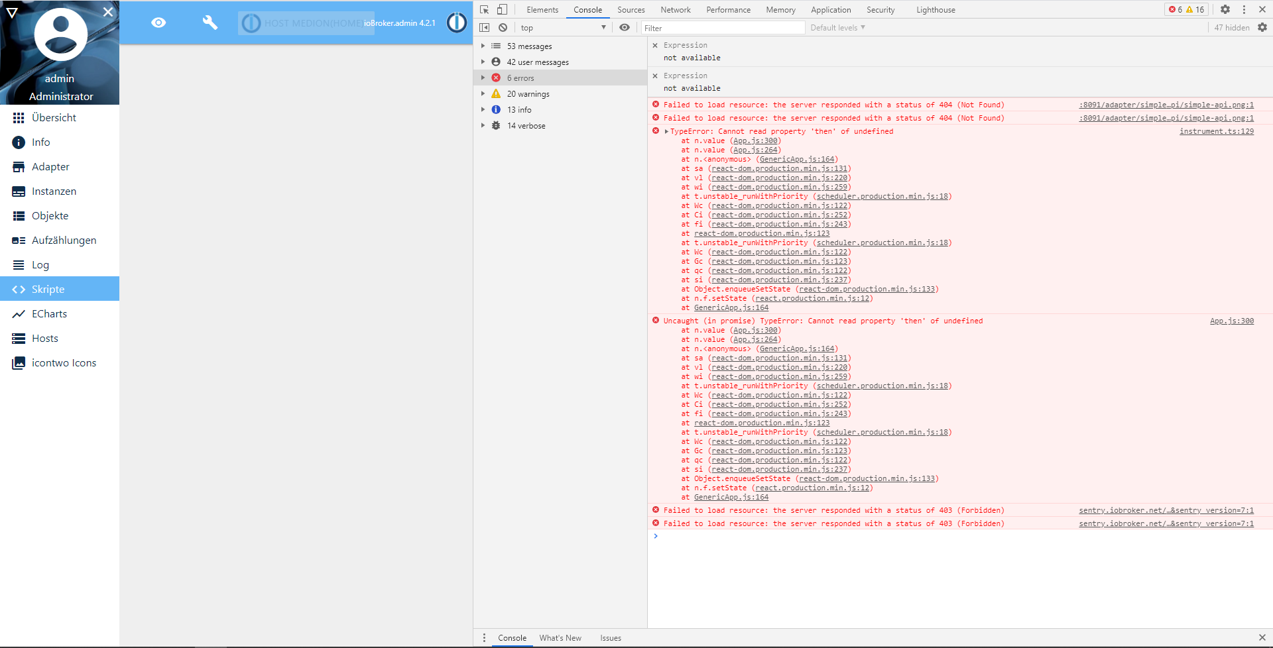The image size is (1273, 648).
Task: Select the 6 errors filter row text
Action: [520, 78]
